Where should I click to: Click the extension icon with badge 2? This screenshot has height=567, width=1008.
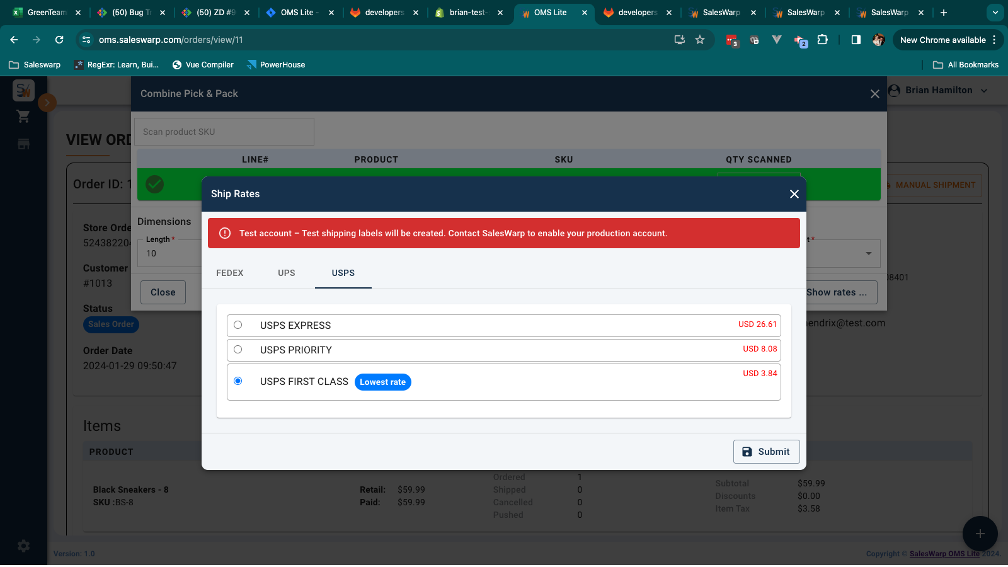(800, 41)
